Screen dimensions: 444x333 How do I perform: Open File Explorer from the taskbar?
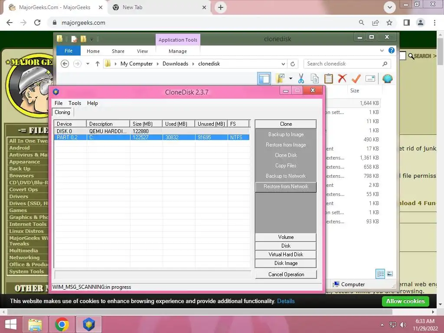(35, 324)
